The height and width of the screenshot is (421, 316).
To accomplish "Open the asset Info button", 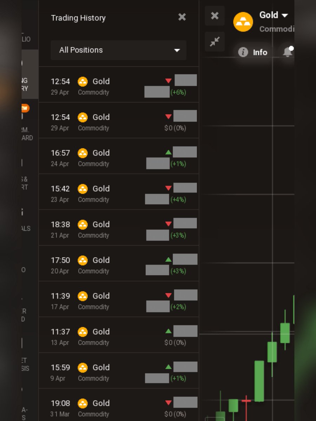I will [253, 52].
